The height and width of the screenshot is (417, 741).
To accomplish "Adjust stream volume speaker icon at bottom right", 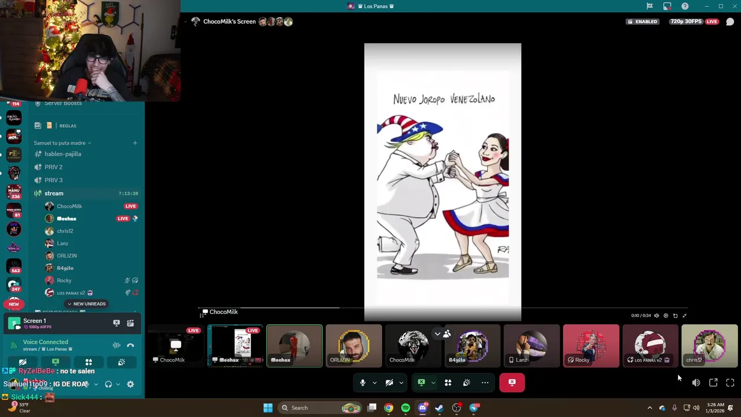I will click(x=696, y=383).
